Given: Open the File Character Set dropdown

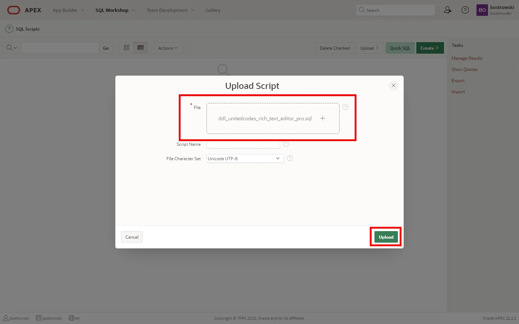Looking at the screenshot, I should point(245,158).
